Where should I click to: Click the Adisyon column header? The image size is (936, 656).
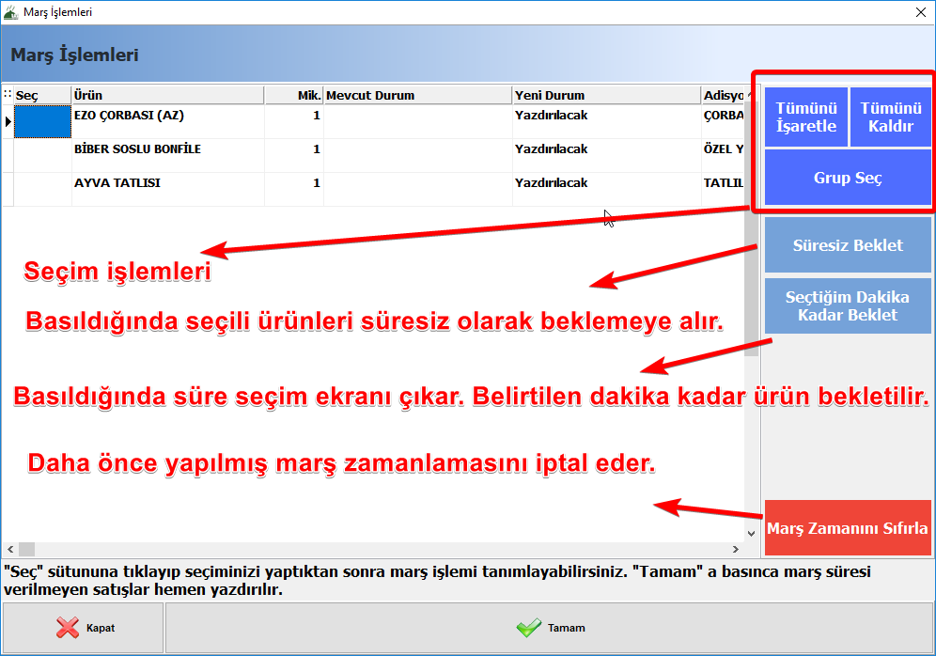[x=724, y=96]
